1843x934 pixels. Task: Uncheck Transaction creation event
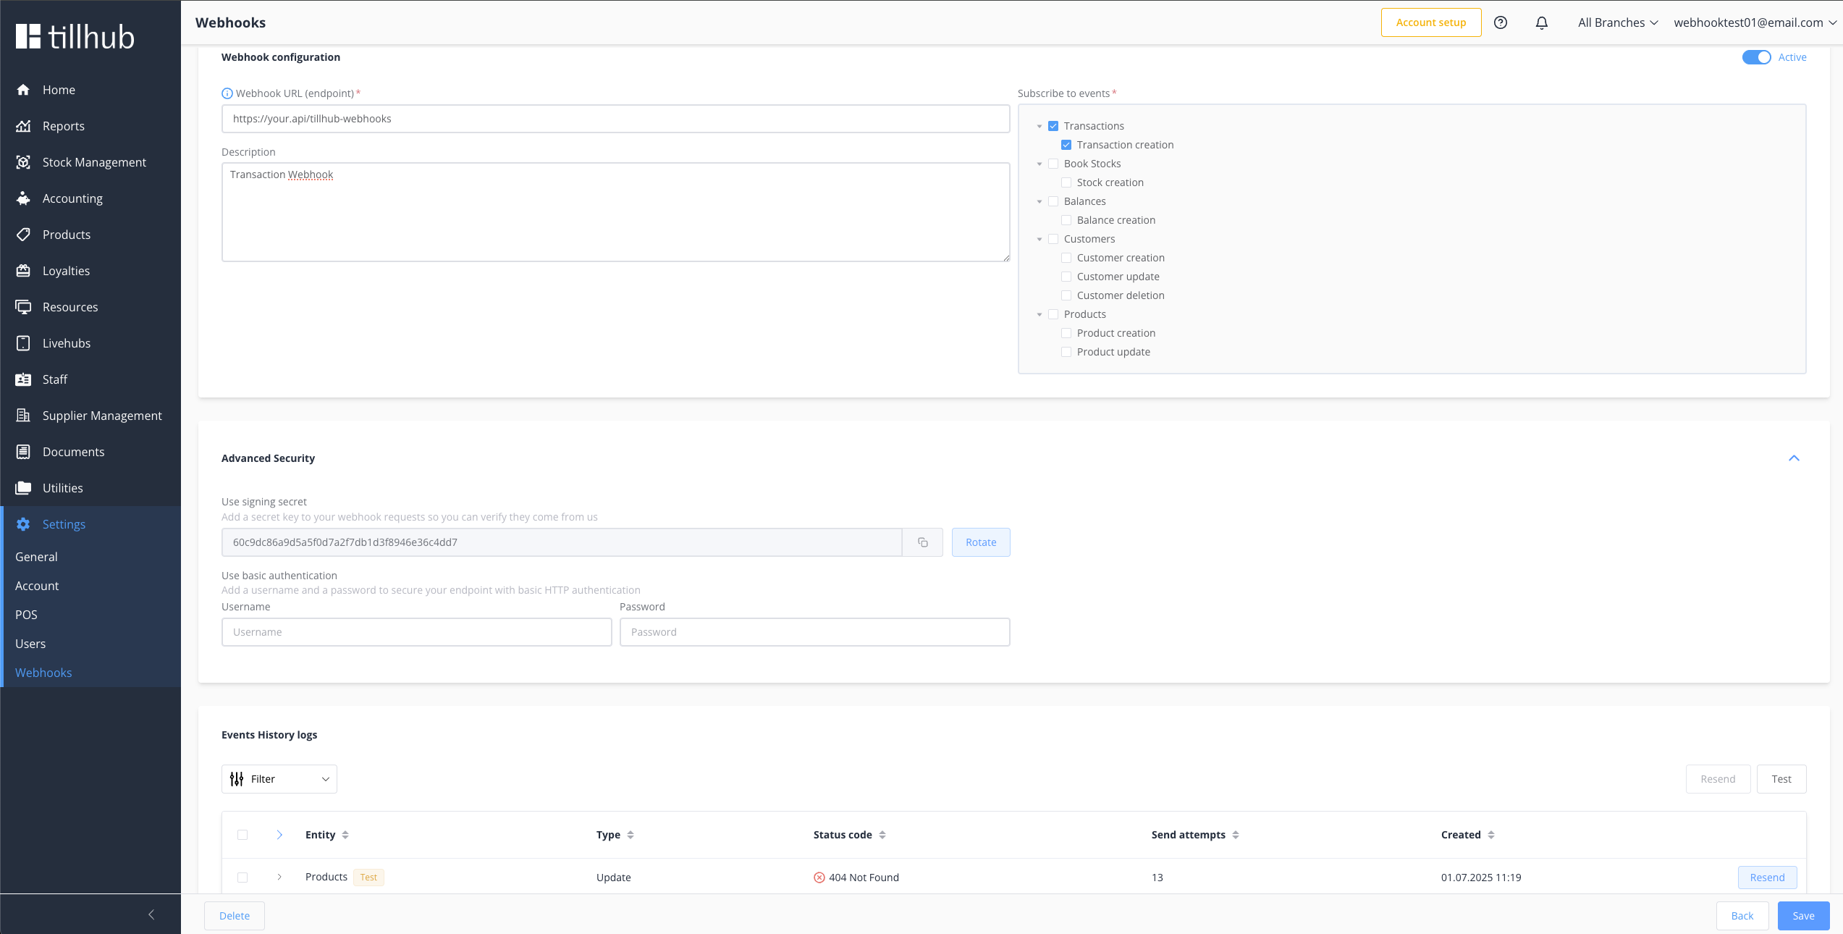1066,145
